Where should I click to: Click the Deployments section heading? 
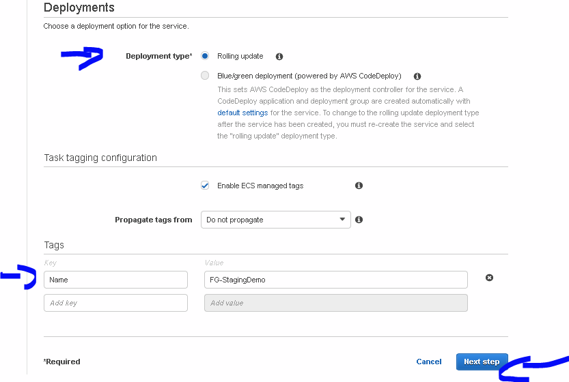[79, 8]
